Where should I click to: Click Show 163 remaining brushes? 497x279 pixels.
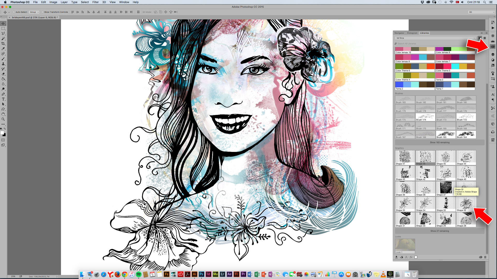coord(440,143)
